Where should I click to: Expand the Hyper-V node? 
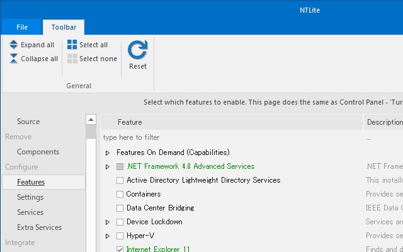tap(108, 236)
